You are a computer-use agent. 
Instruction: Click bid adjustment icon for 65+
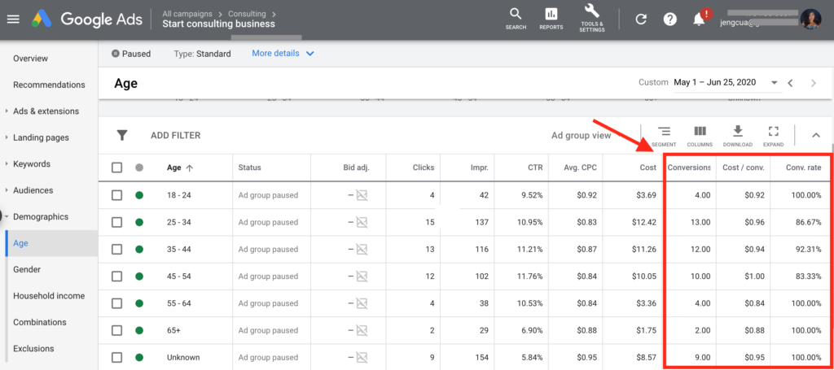362,330
